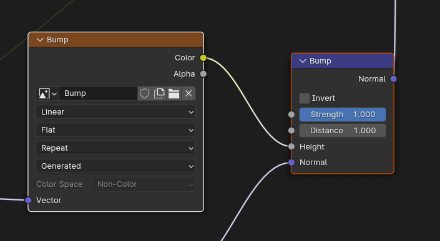Create new copy of the Bump image
The width and height of the screenshot is (440, 241).
[x=159, y=93]
